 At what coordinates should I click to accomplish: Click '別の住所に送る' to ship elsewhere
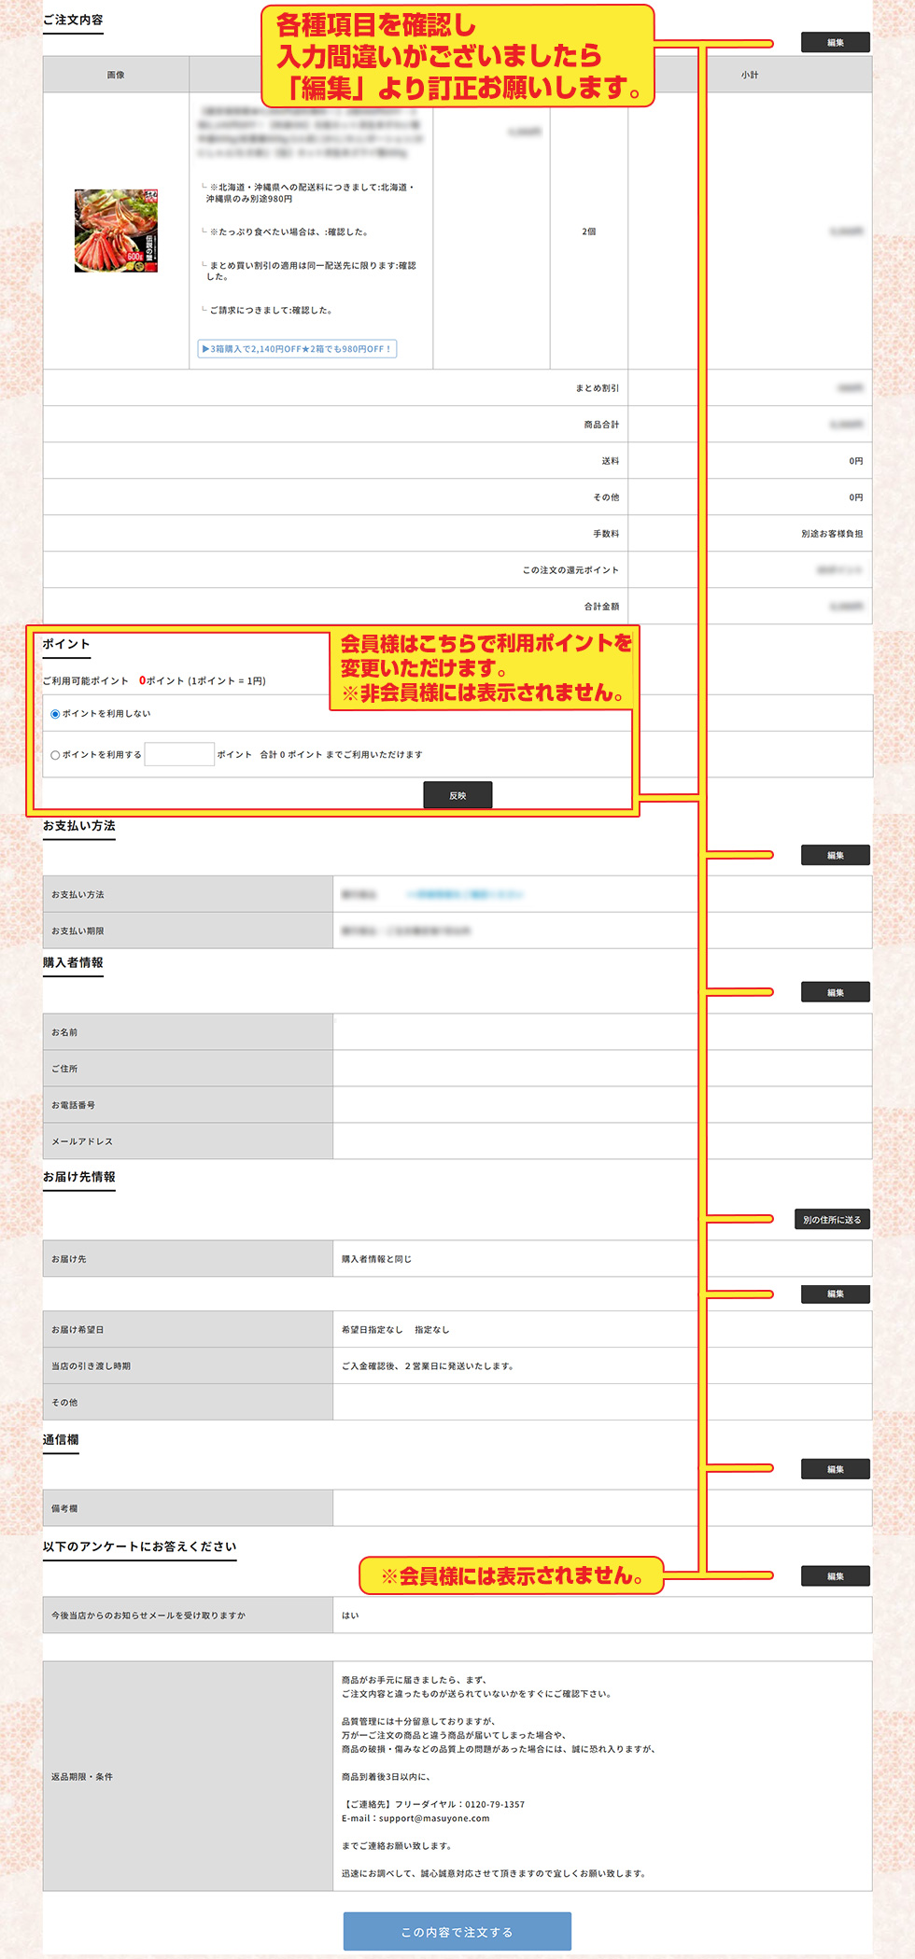tap(832, 1220)
